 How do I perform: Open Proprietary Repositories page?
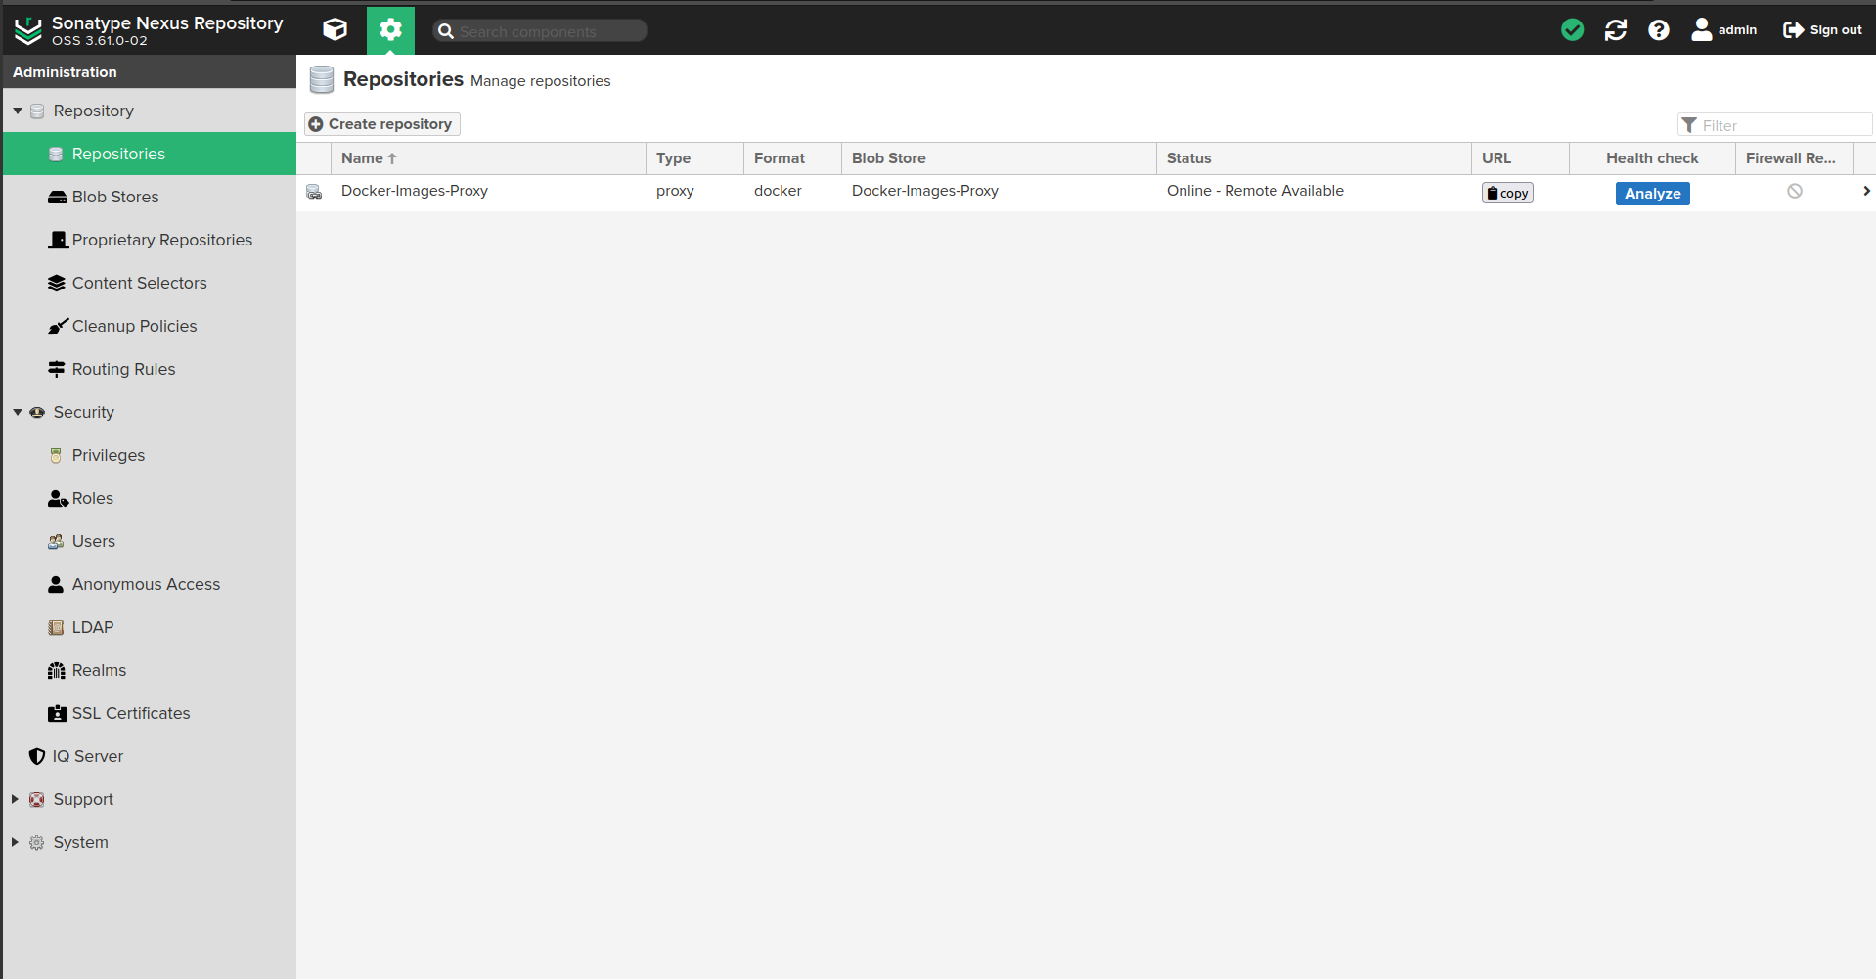point(150,240)
